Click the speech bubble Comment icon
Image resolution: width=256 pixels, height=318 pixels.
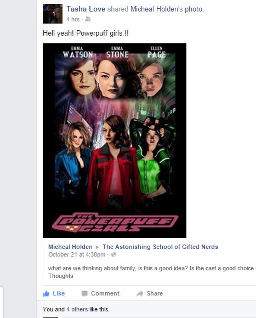coord(84,293)
